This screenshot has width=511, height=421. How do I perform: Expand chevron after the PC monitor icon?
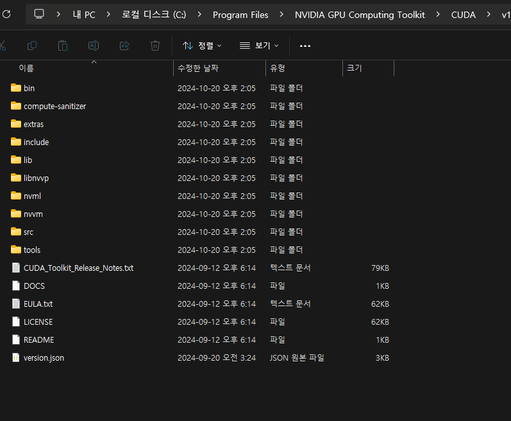(58, 14)
